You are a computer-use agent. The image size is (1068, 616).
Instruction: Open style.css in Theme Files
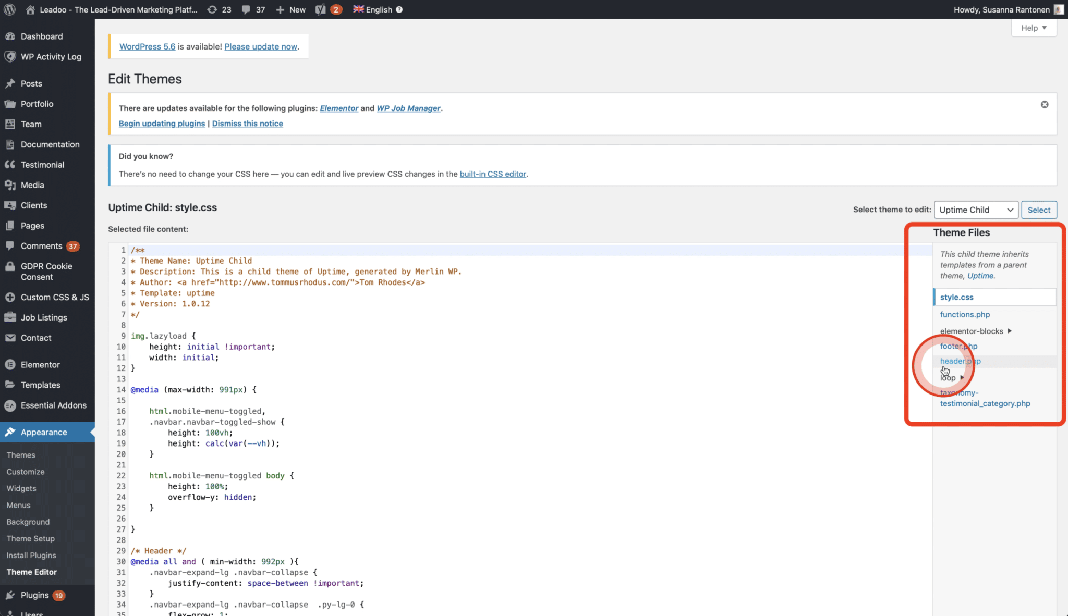click(x=957, y=297)
